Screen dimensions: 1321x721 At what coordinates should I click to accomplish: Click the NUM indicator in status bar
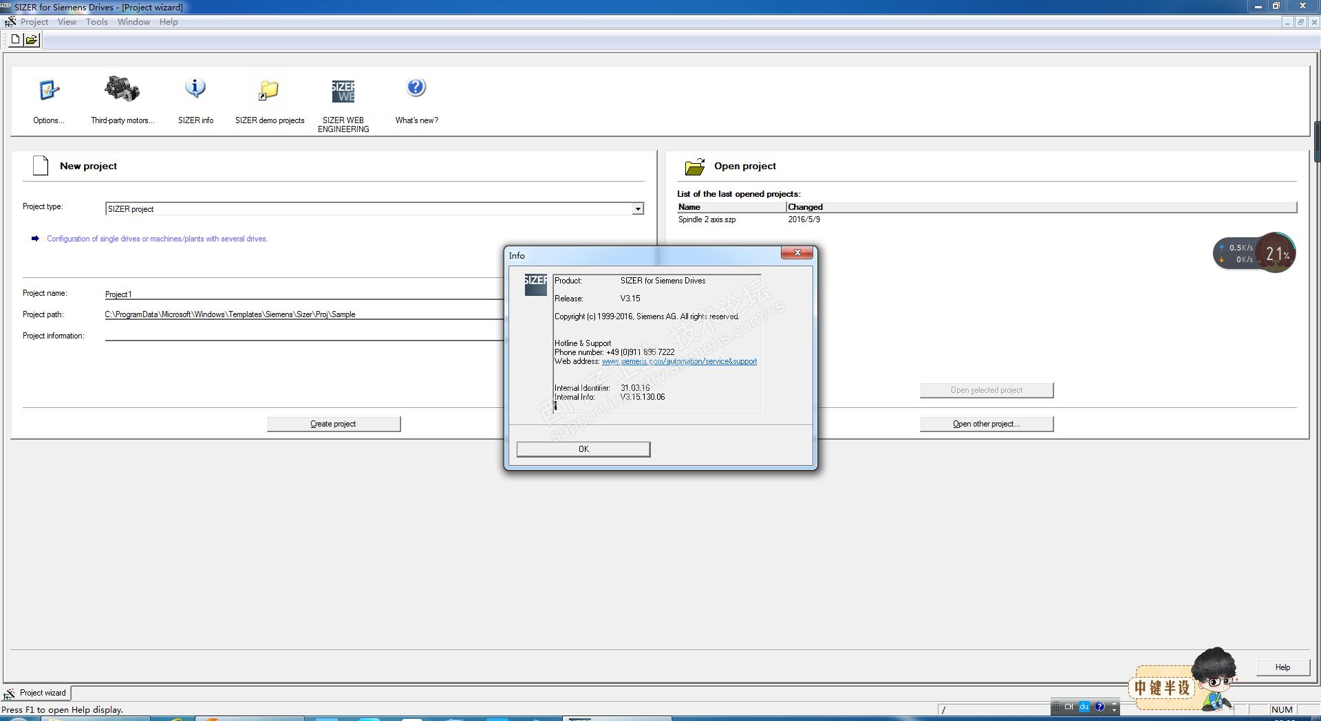(x=1282, y=710)
